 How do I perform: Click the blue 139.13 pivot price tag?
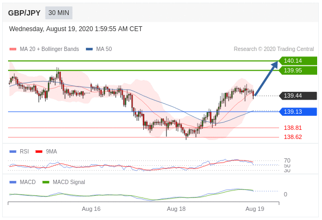pos(298,112)
